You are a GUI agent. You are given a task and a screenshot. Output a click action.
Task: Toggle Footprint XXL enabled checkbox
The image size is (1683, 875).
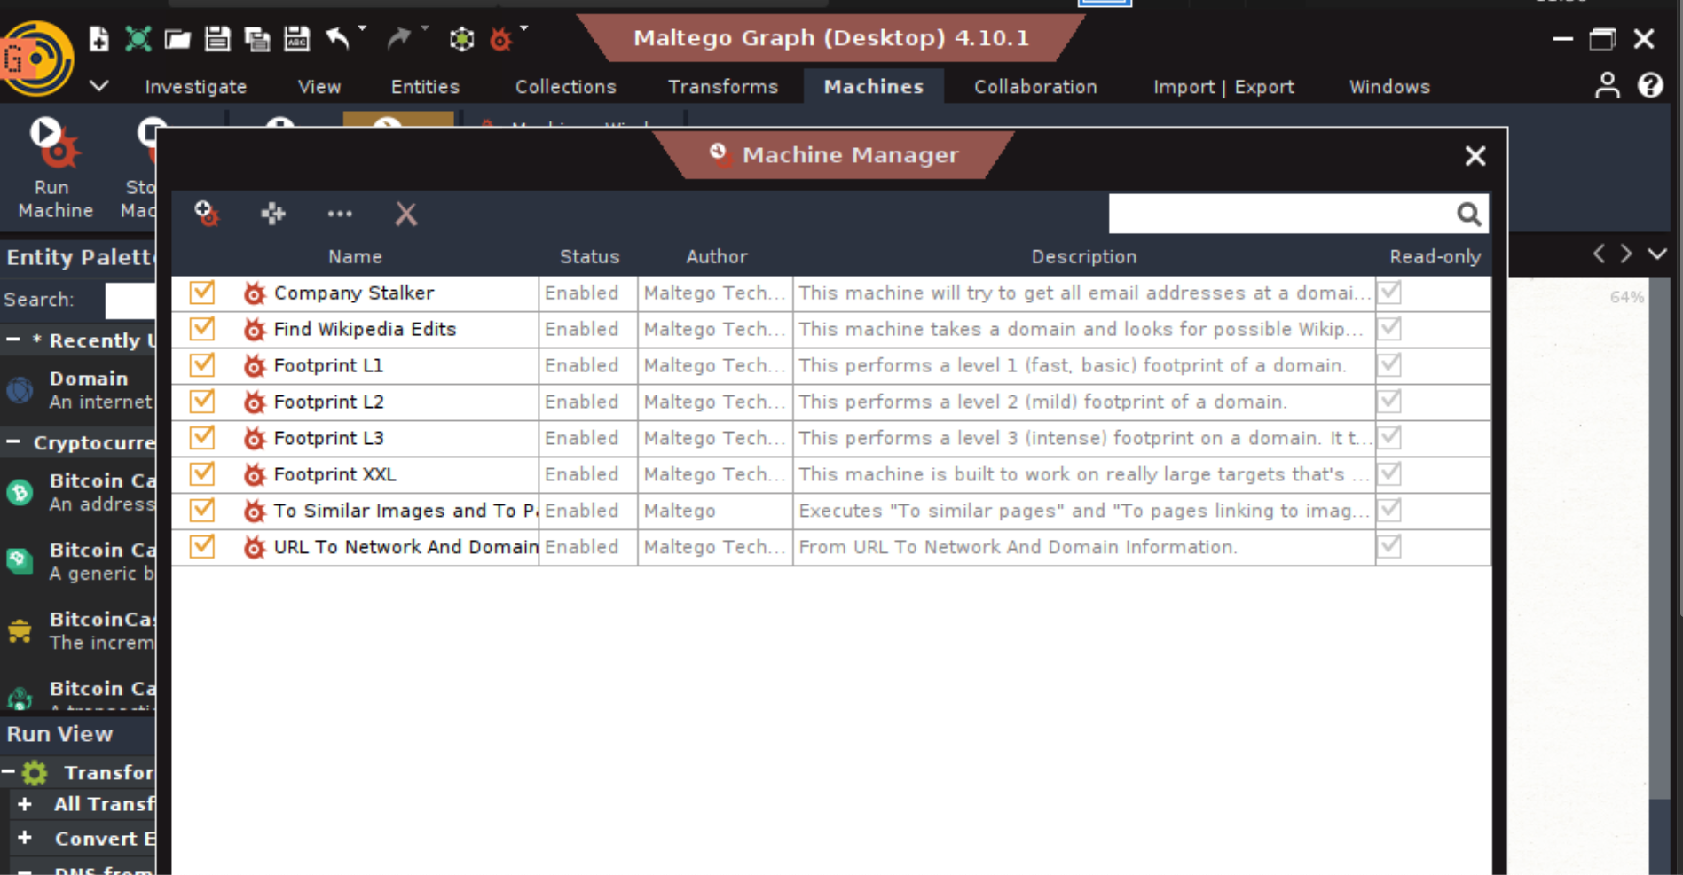tap(202, 473)
